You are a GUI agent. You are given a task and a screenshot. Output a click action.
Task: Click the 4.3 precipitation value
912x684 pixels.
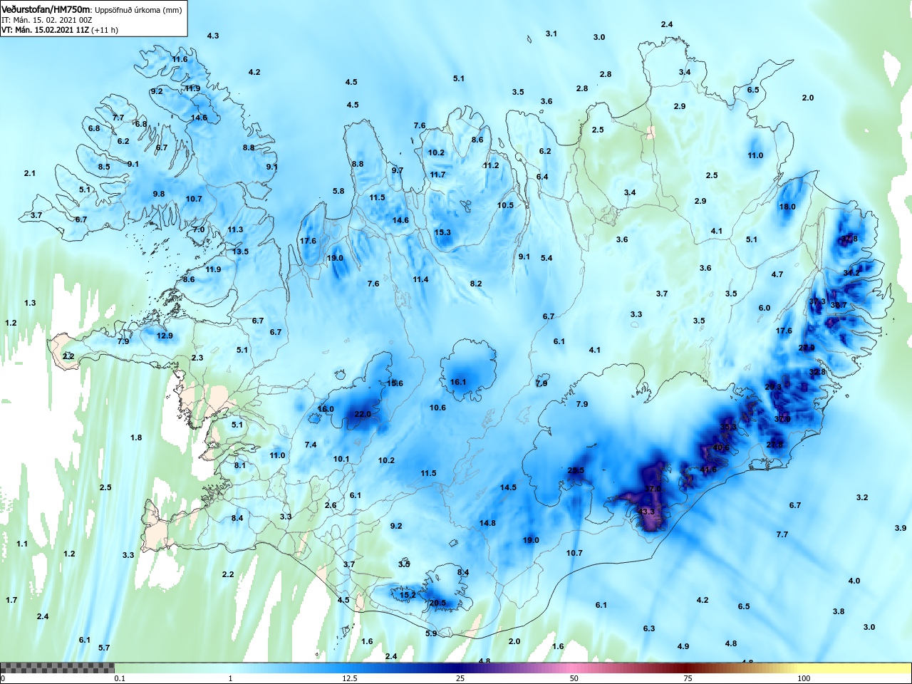click(x=213, y=36)
